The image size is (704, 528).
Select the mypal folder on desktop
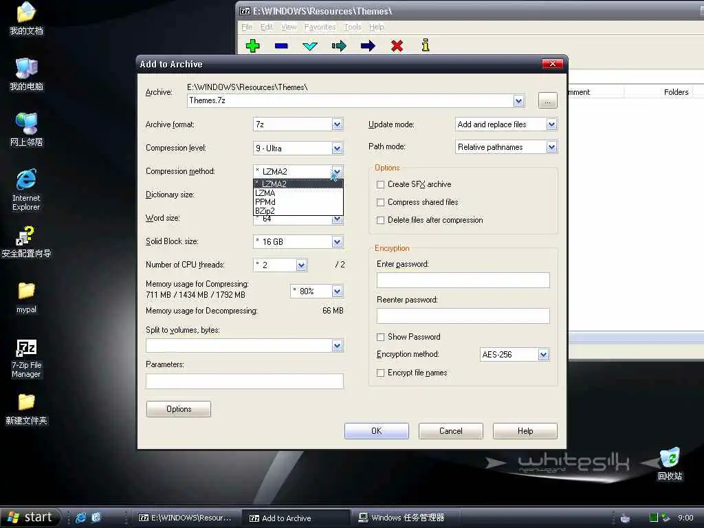27,297
